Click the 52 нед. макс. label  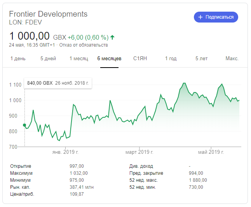144,180
